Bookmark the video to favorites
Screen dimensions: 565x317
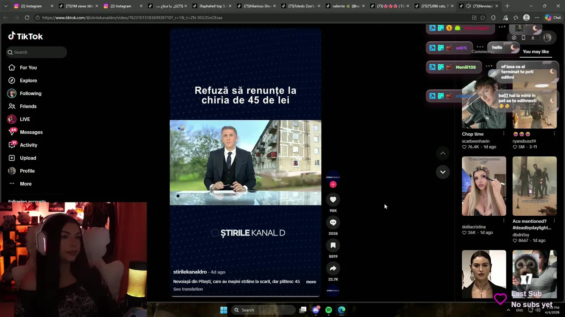(333, 245)
